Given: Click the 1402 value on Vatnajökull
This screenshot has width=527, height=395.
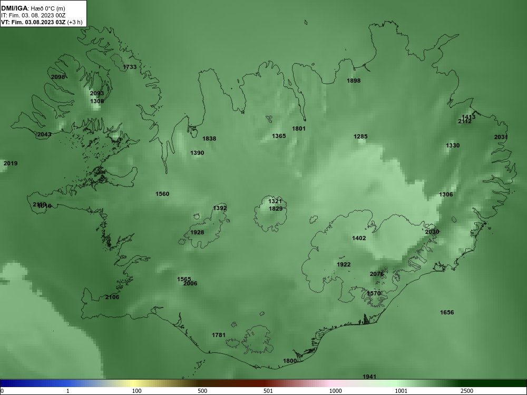Looking at the screenshot, I should [x=359, y=238].
